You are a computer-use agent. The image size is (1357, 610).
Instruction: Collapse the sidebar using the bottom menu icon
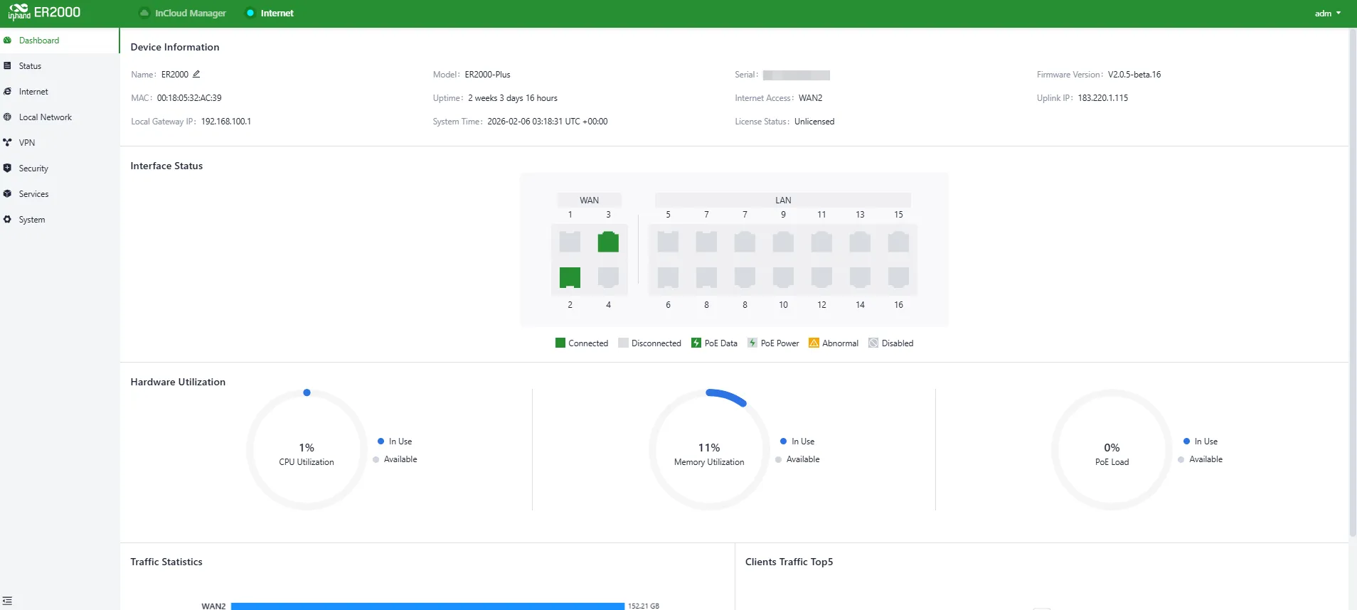click(7, 601)
